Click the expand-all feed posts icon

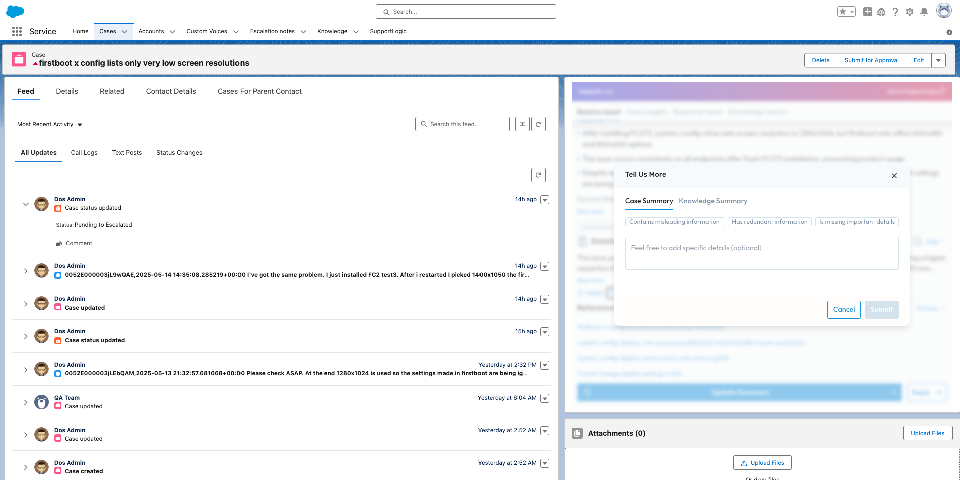tap(522, 124)
